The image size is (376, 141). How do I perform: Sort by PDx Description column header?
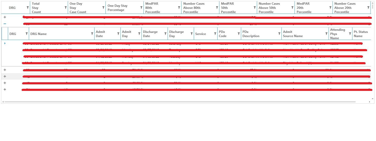pyautogui.click(x=251, y=34)
